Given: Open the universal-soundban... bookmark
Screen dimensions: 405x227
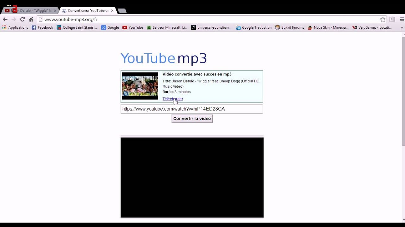Looking at the screenshot, I should point(211,27).
